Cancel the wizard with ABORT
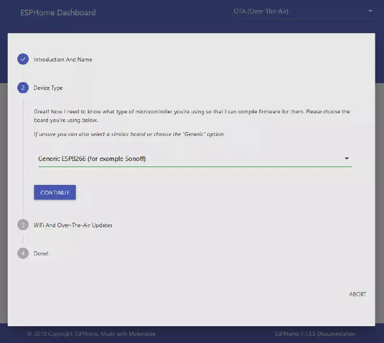 358,294
